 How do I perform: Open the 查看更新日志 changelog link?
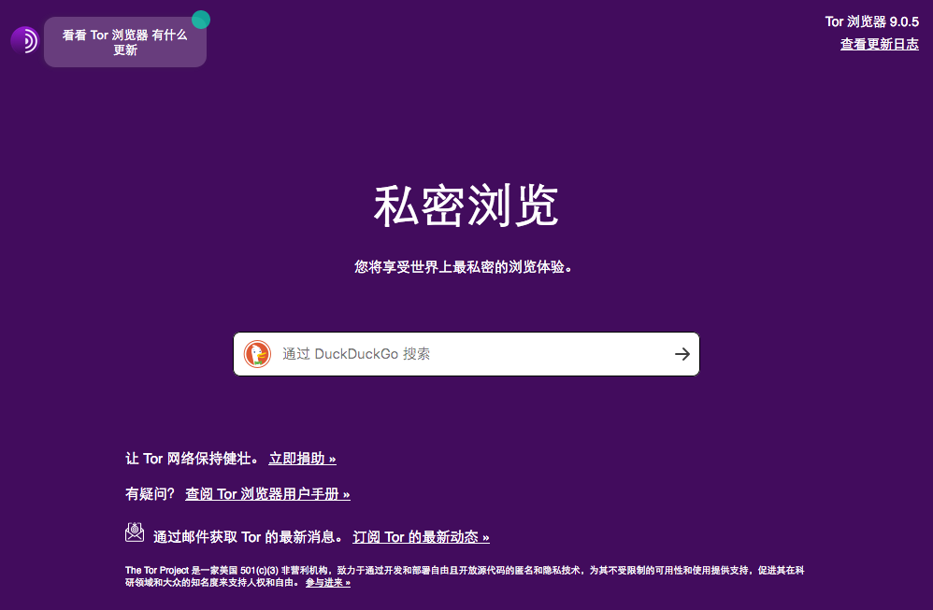coord(880,44)
